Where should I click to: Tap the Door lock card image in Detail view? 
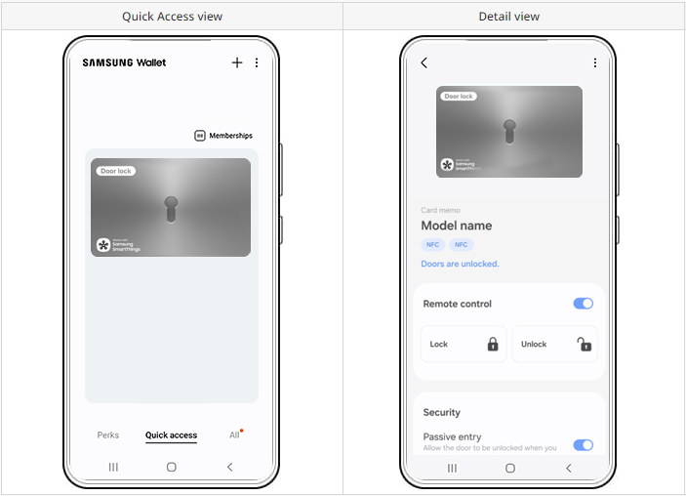pyautogui.click(x=508, y=132)
